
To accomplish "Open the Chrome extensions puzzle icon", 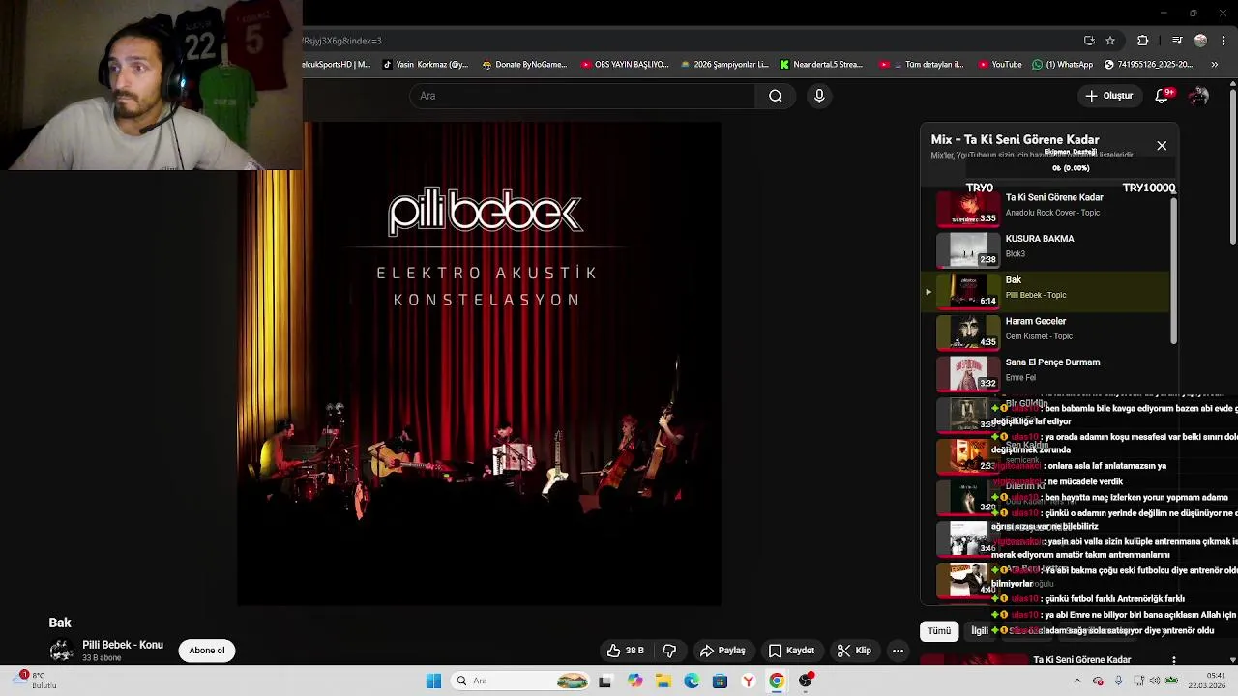I will [1143, 41].
